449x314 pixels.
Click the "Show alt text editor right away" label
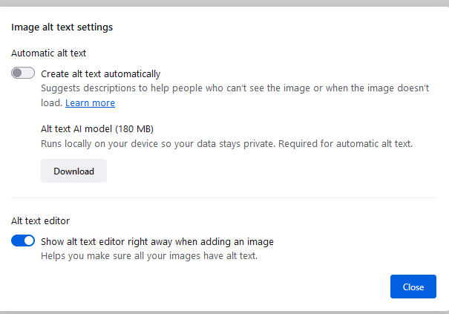pyautogui.click(x=157, y=241)
